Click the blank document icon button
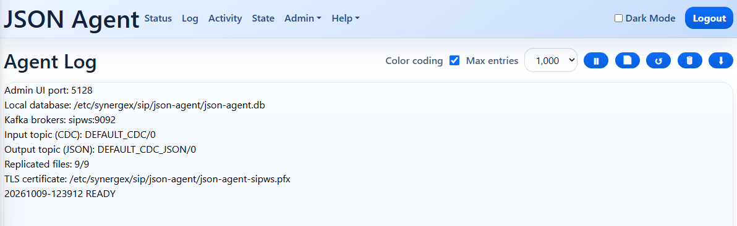737x226 pixels. coord(627,60)
